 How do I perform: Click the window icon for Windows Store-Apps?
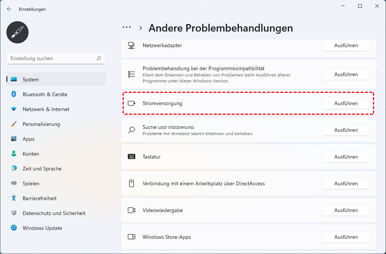click(132, 237)
